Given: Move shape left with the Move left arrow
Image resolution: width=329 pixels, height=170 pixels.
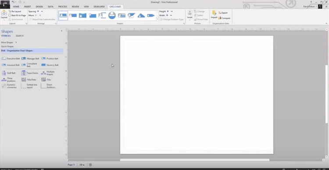Looking at the screenshot, I should tap(36, 15).
